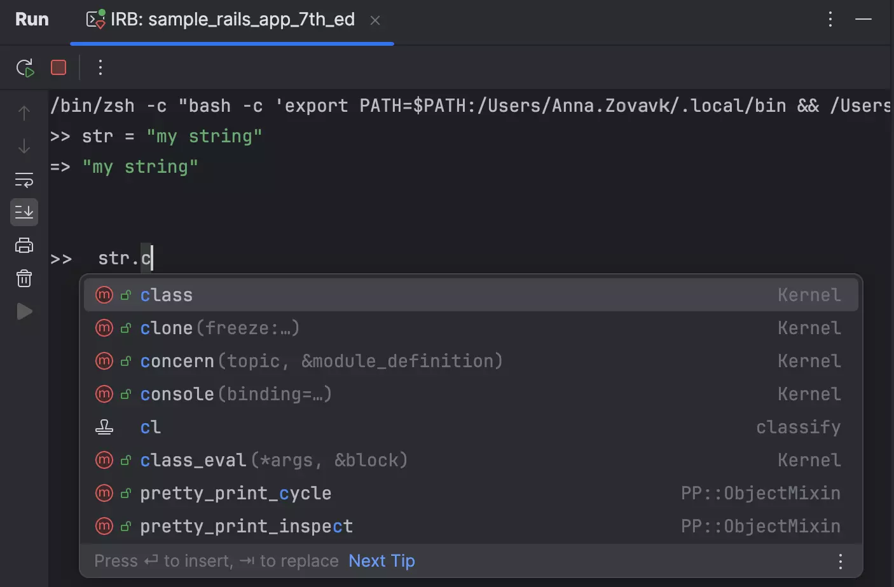Click the Next Tip link
This screenshot has height=587, width=894.
click(381, 561)
